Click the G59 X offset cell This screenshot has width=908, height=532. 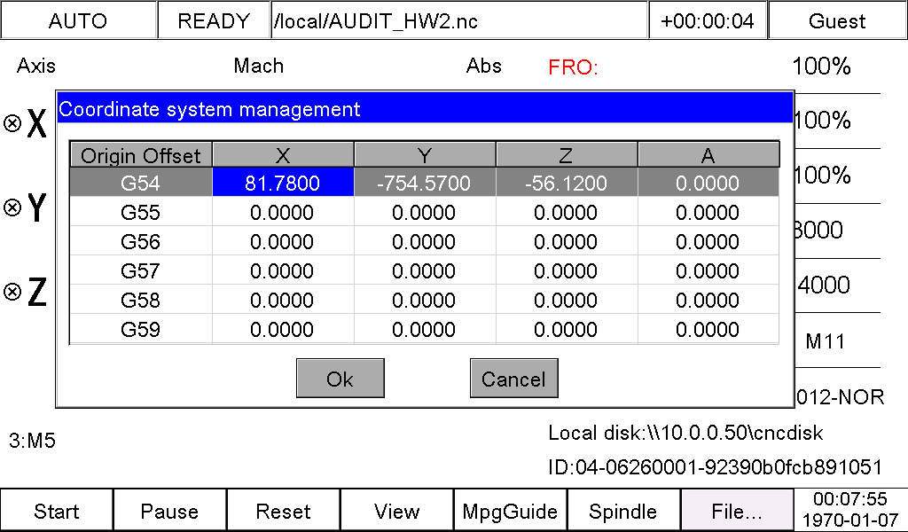coord(283,329)
